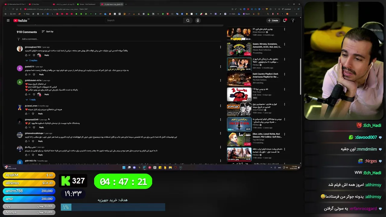Open Elton John, Lionel Richie video title
Viewport: 386px width, 217px height.
click(267, 135)
